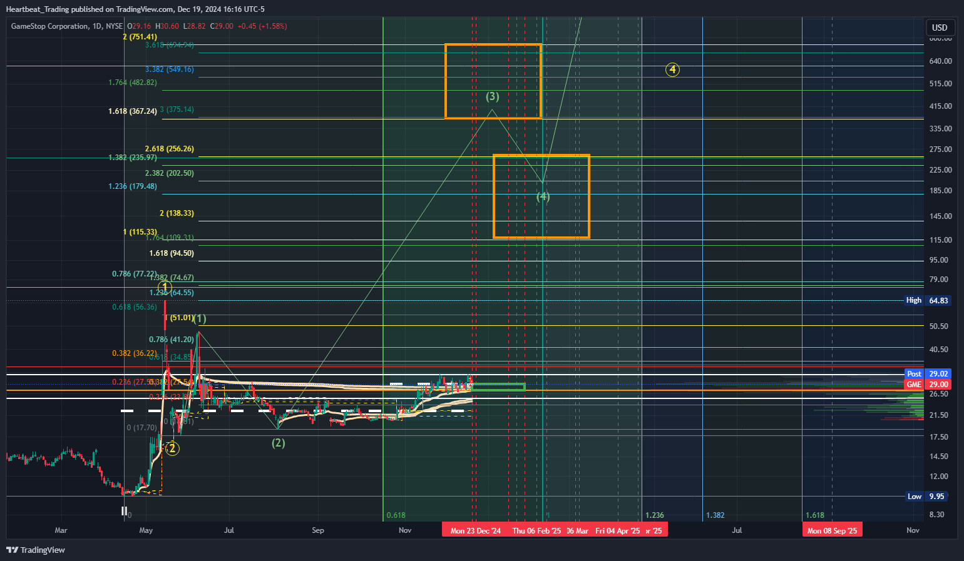Click the 185.00 price scale value
The height and width of the screenshot is (561, 964).
[940, 191]
